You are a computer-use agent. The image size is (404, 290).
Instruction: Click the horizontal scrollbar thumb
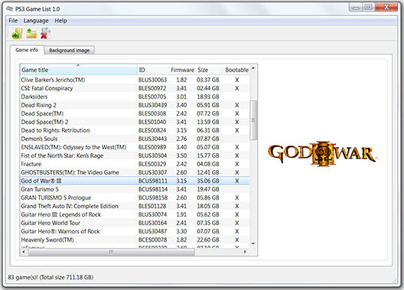111,252
